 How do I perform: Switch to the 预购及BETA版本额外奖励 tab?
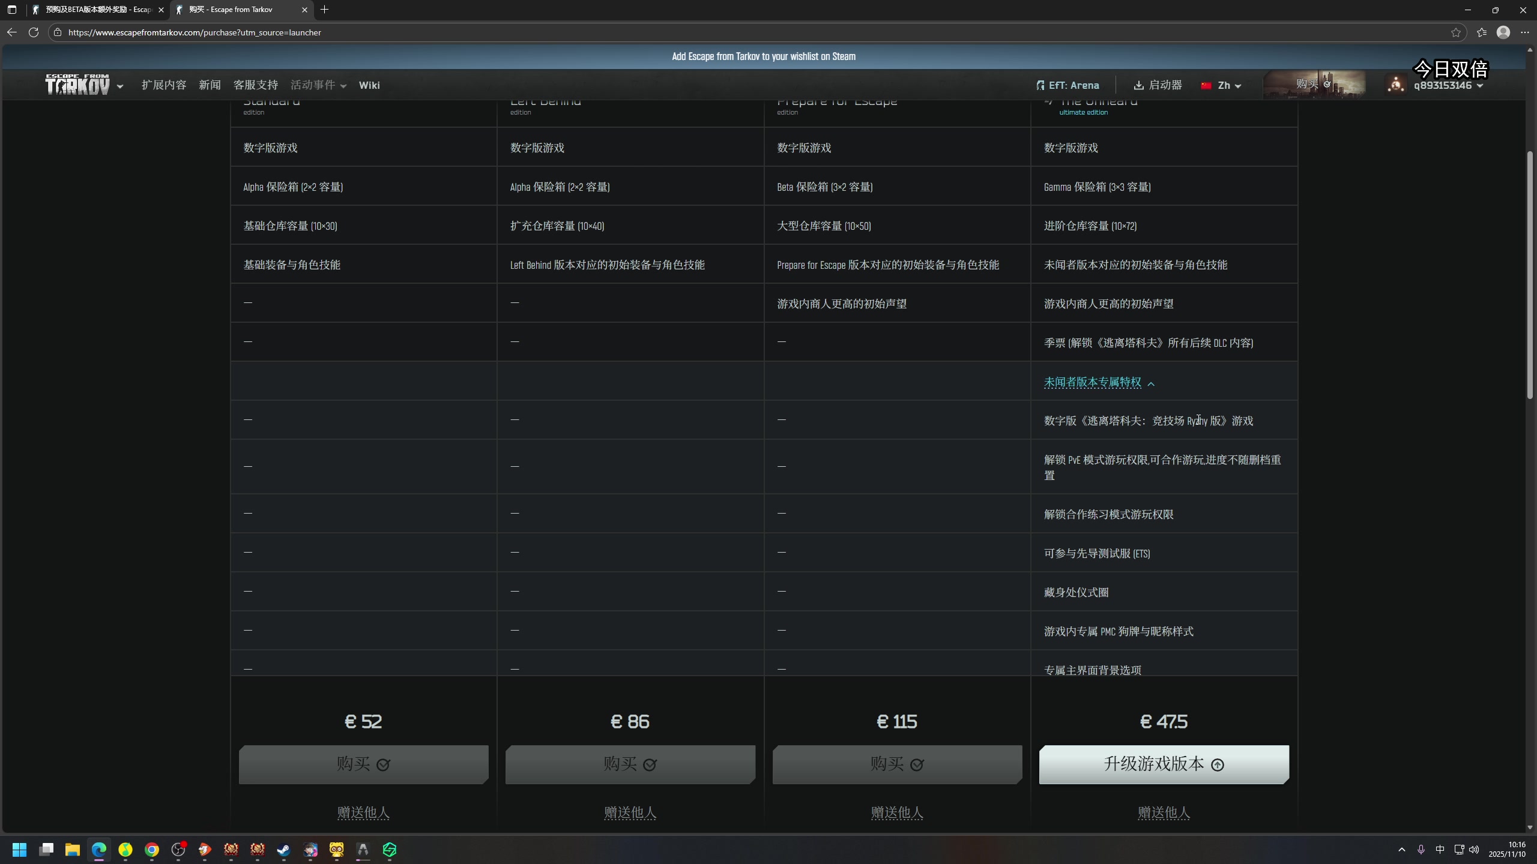(x=96, y=10)
